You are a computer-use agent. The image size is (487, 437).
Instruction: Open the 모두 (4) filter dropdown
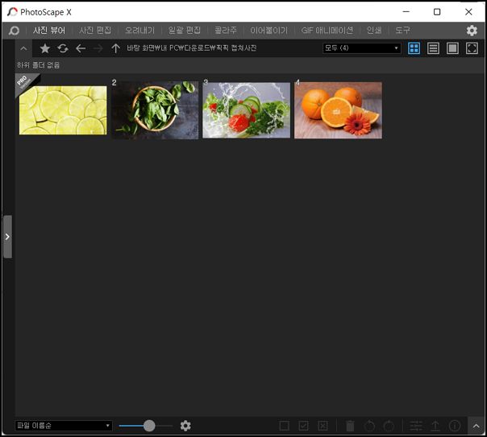(361, 48)
